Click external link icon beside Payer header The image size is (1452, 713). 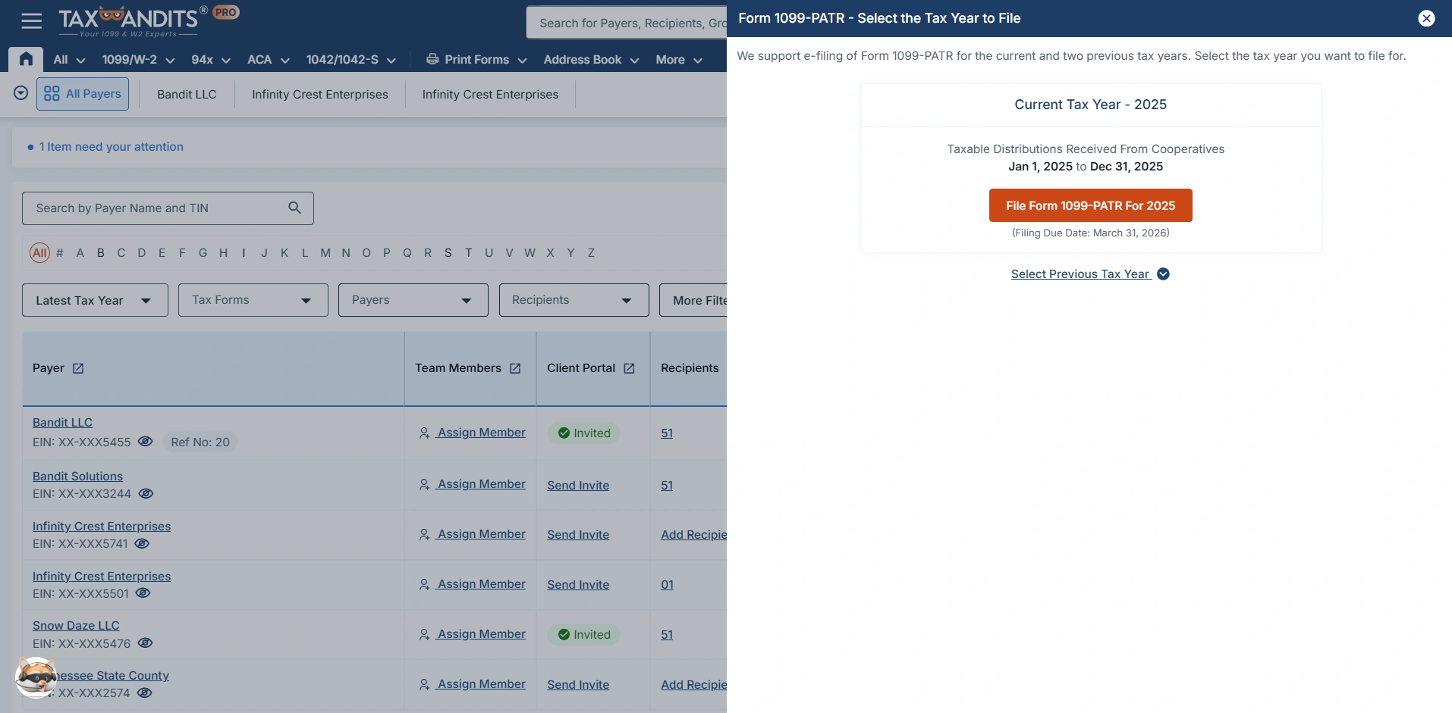pos(78,368)
